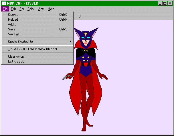The image size is (174, 136).
Task: Open the Help menu
Action: pyautogui.click(x=51, y=9)
